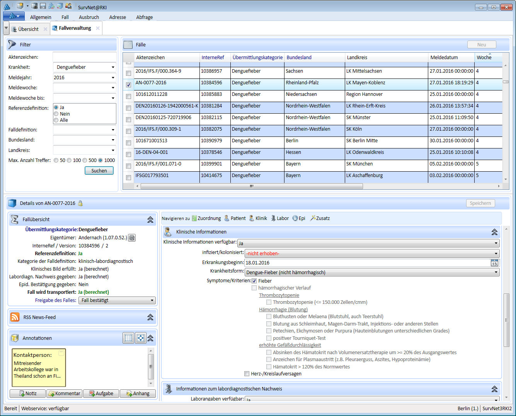Add a new Notiz annotation

click(x=27, y=394)
